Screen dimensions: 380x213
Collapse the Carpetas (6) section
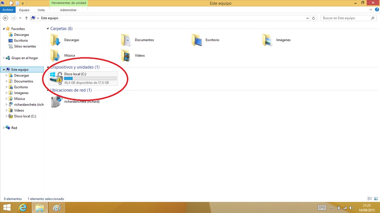(x=47, y=29)
